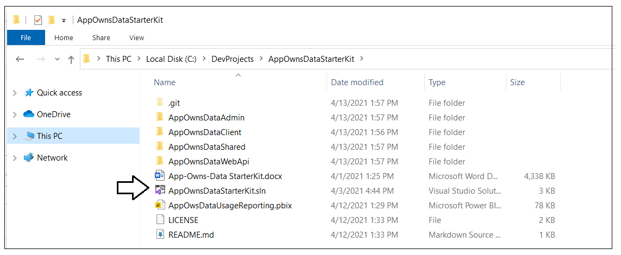621x255 pixels.
Task: Select AppOwnsDataShared folder name
Action: 207,146
